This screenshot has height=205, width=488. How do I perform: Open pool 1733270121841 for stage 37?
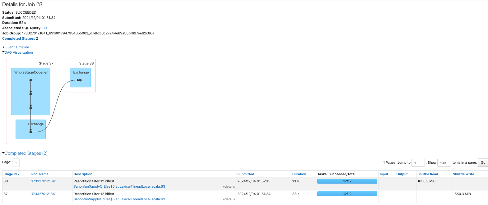(44, 194)
